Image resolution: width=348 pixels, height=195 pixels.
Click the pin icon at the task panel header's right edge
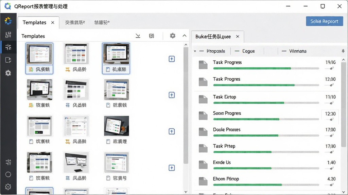pos(343,51)
